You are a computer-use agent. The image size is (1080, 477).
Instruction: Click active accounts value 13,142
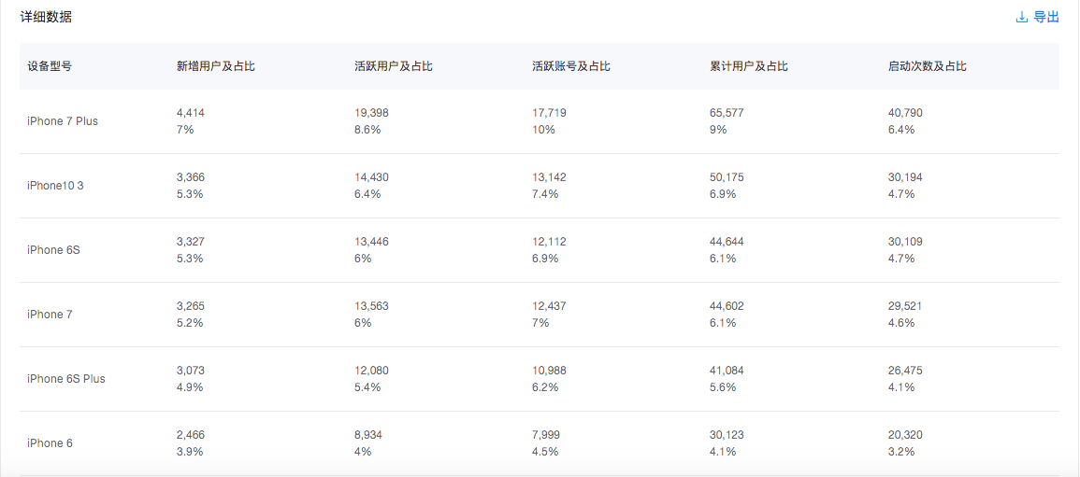[549, 177]
